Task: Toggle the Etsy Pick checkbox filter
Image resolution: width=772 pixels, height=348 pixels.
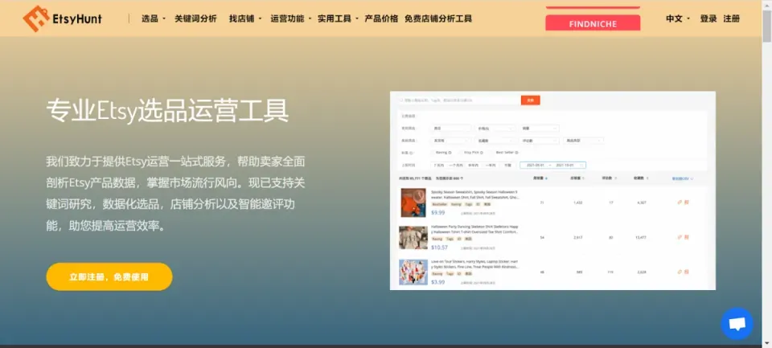Action: [x=460, y=151]
